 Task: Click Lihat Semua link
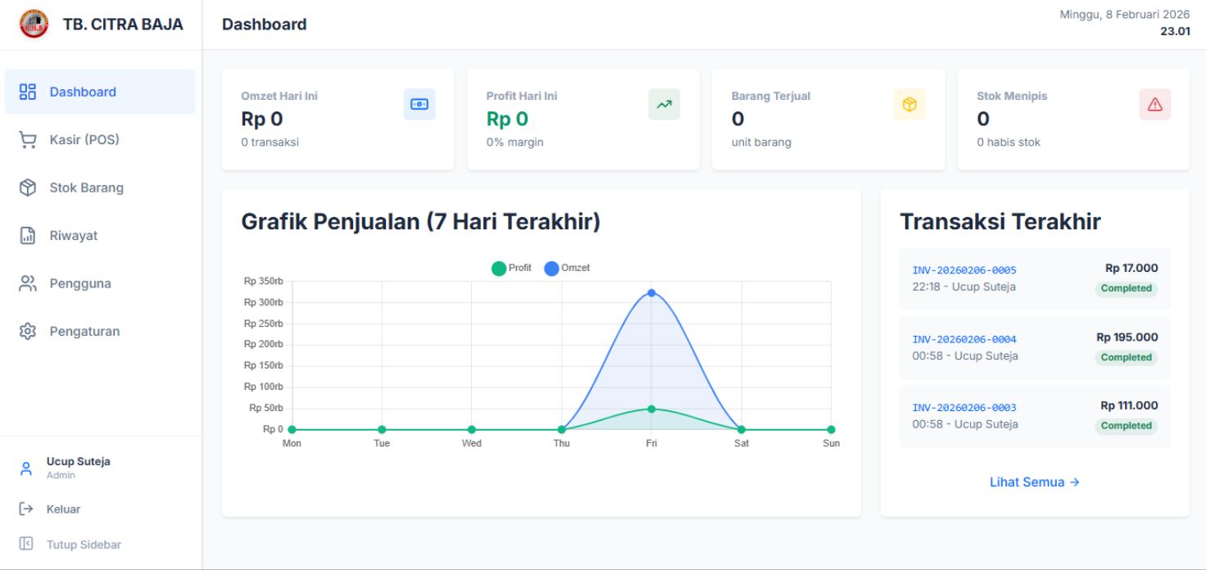1034,482
